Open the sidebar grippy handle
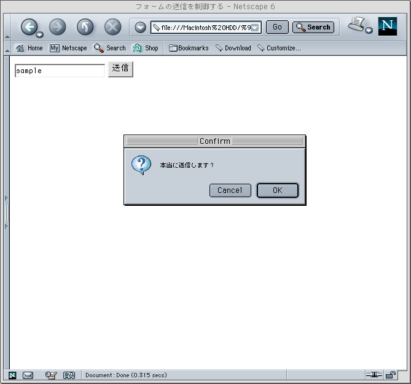 7,212
